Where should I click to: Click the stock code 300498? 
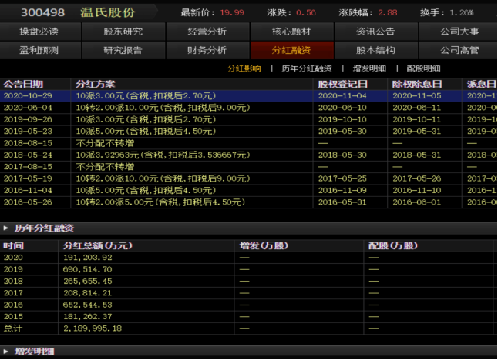click(43, 12)
